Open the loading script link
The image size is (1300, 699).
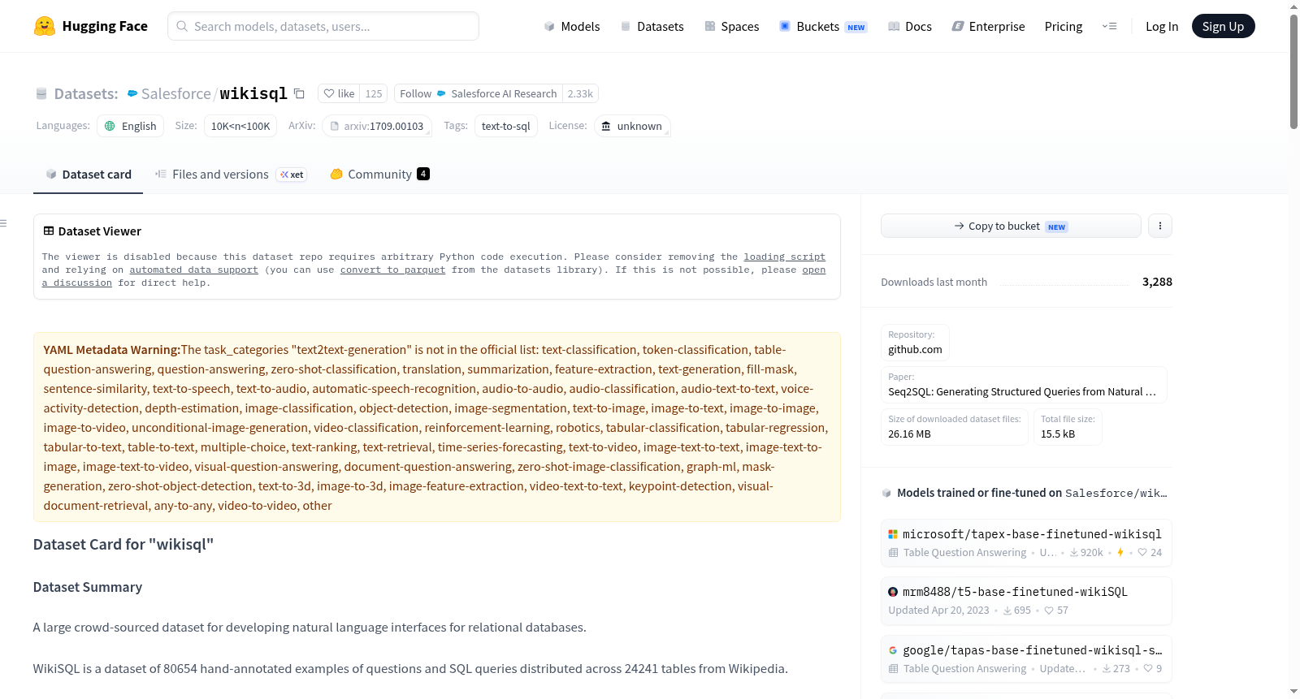coord(784,257)
